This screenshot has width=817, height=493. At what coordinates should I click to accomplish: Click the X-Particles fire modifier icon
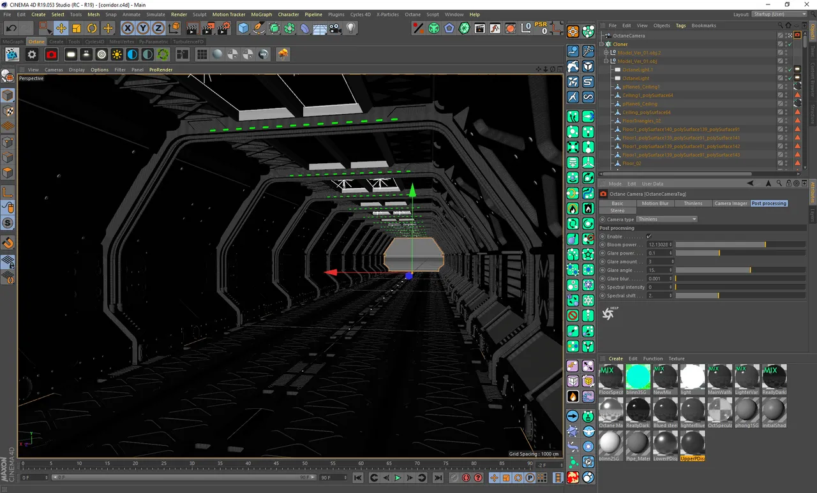click(x=573, y=209)
